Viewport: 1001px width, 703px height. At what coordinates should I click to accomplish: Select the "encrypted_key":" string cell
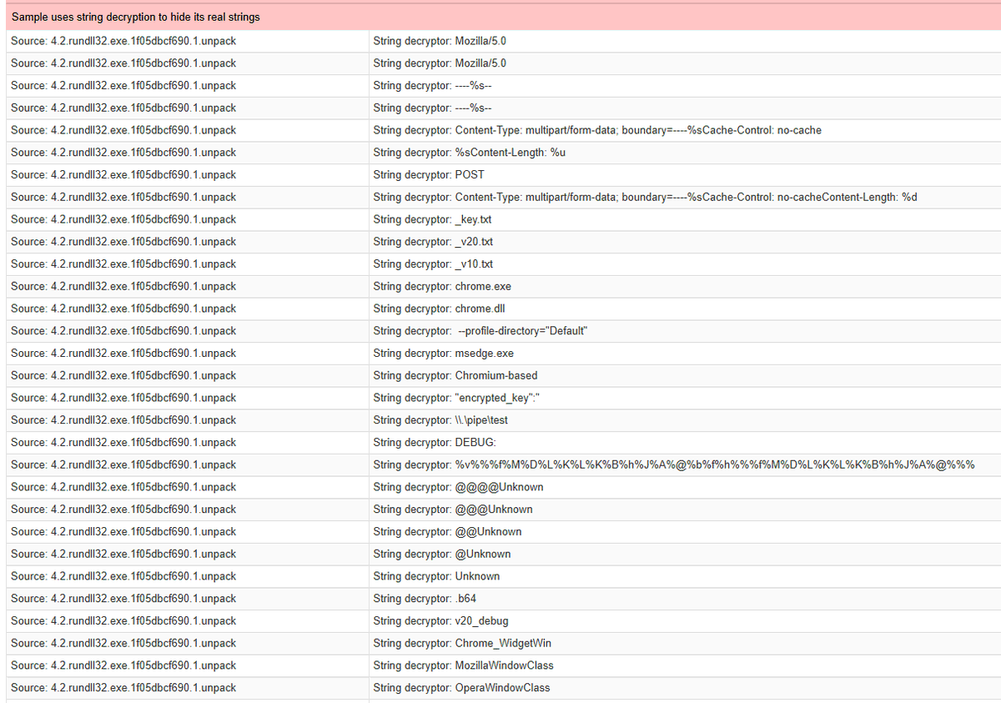click(685, 398)
